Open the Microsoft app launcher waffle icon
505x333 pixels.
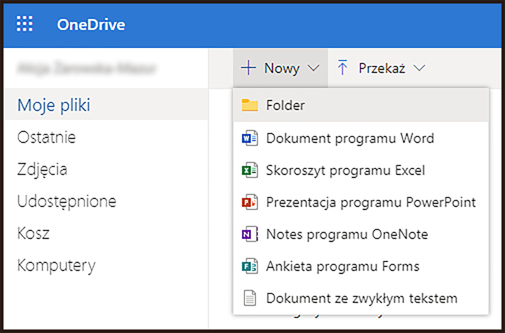coord(24,24)
